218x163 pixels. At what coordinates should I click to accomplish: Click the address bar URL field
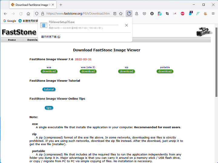[78, 14]
